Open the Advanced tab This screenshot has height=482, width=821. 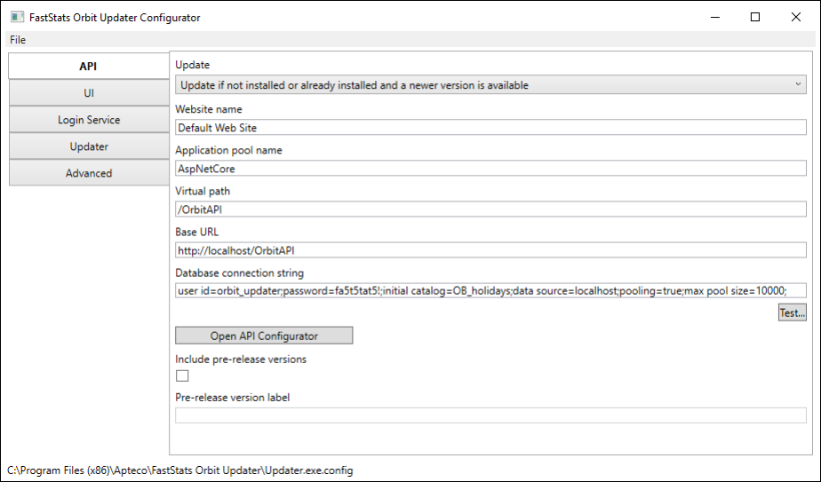tap(89, 173)
